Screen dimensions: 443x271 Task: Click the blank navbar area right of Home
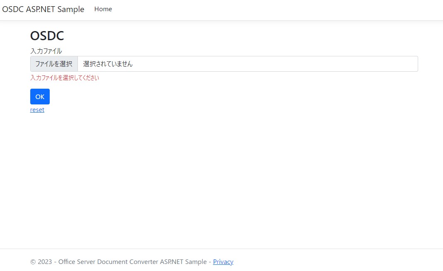[x=269, y=10]
